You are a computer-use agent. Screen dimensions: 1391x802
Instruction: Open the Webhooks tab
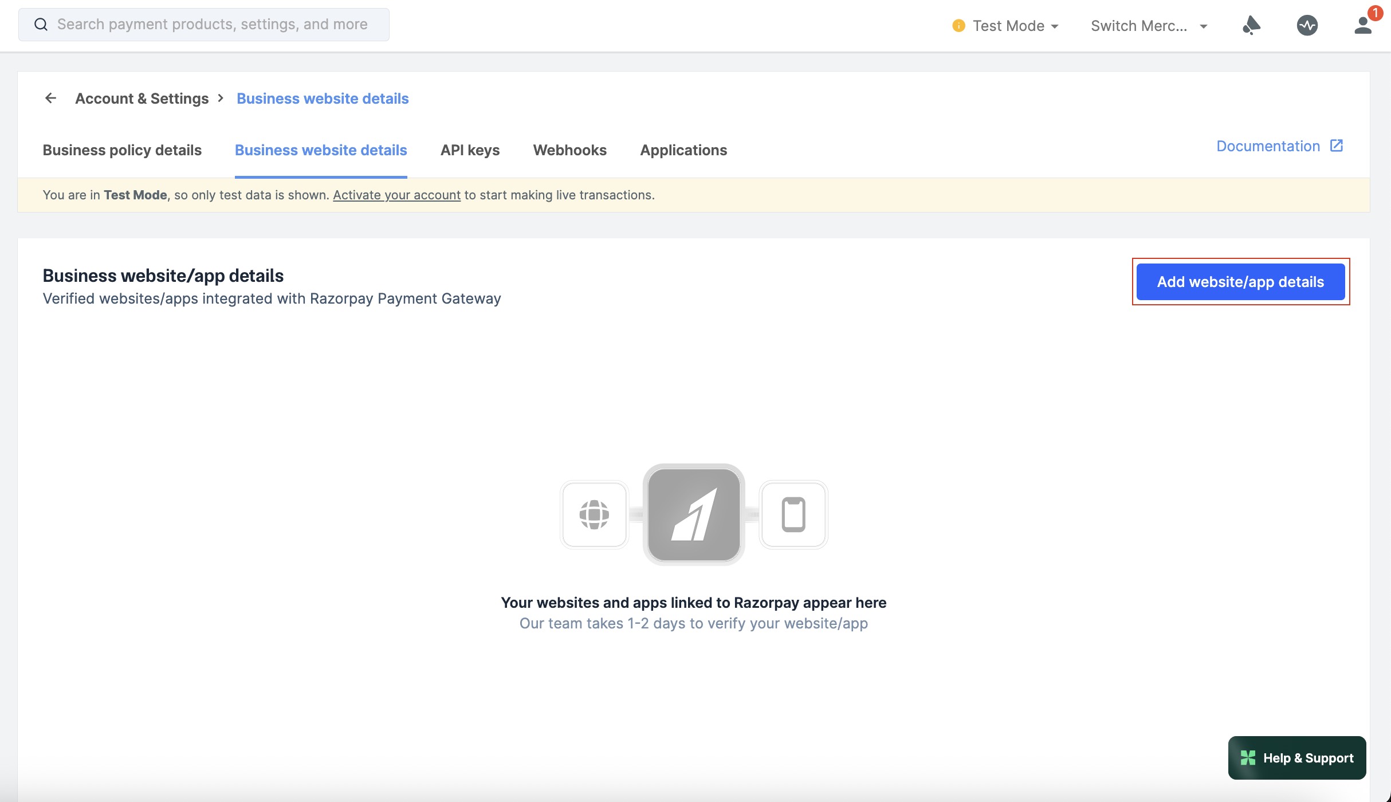(x=569, y=150)
